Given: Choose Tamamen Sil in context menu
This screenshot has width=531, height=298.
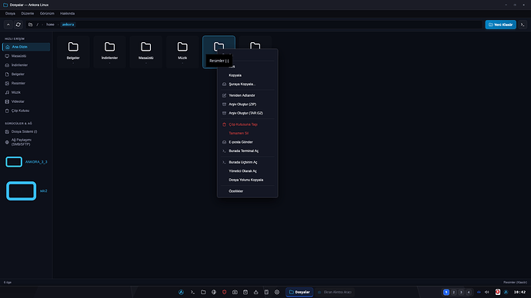Looking at the screenshot, I should [248, 134].
